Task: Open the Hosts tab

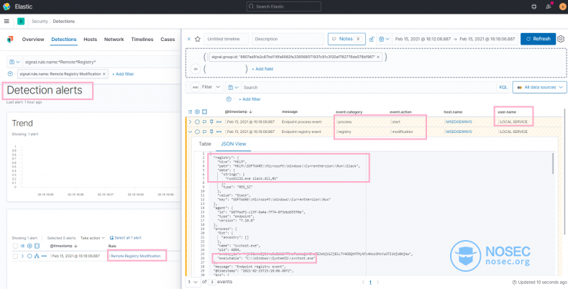Action: pos(90,40)
